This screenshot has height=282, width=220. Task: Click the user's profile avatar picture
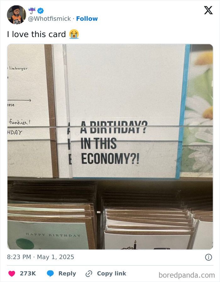coord(16,15)
